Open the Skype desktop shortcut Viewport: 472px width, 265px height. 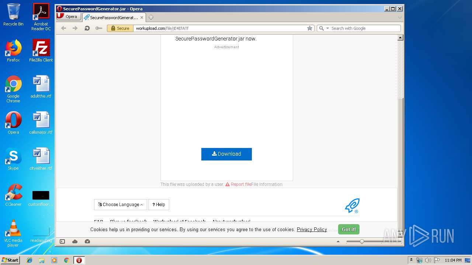[13, 159]
